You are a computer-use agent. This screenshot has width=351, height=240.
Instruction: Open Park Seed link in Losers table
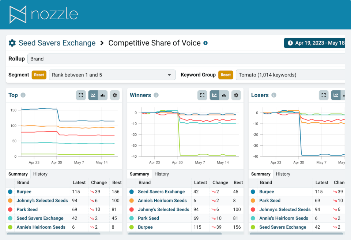(x=270, y=201)
